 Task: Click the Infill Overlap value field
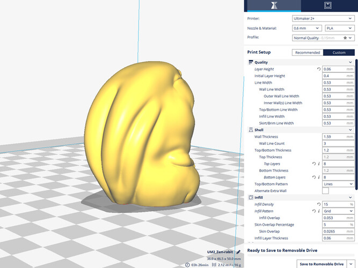(338, 218)
